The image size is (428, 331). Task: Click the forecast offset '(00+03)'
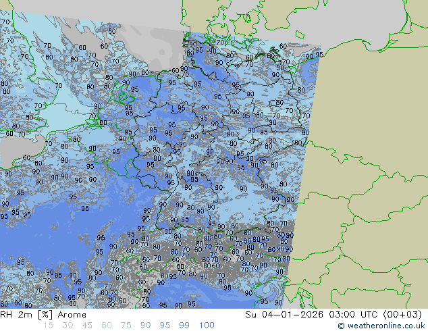pyautogui.click(x=402, y=315)
